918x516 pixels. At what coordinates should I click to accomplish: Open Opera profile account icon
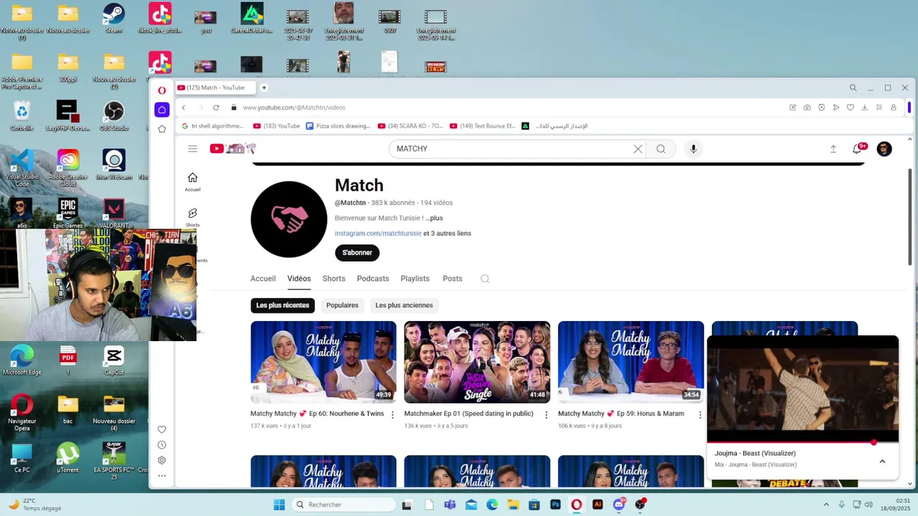(894, 107)
